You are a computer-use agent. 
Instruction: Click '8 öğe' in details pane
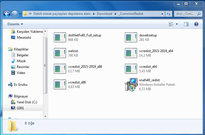point(30,123)
